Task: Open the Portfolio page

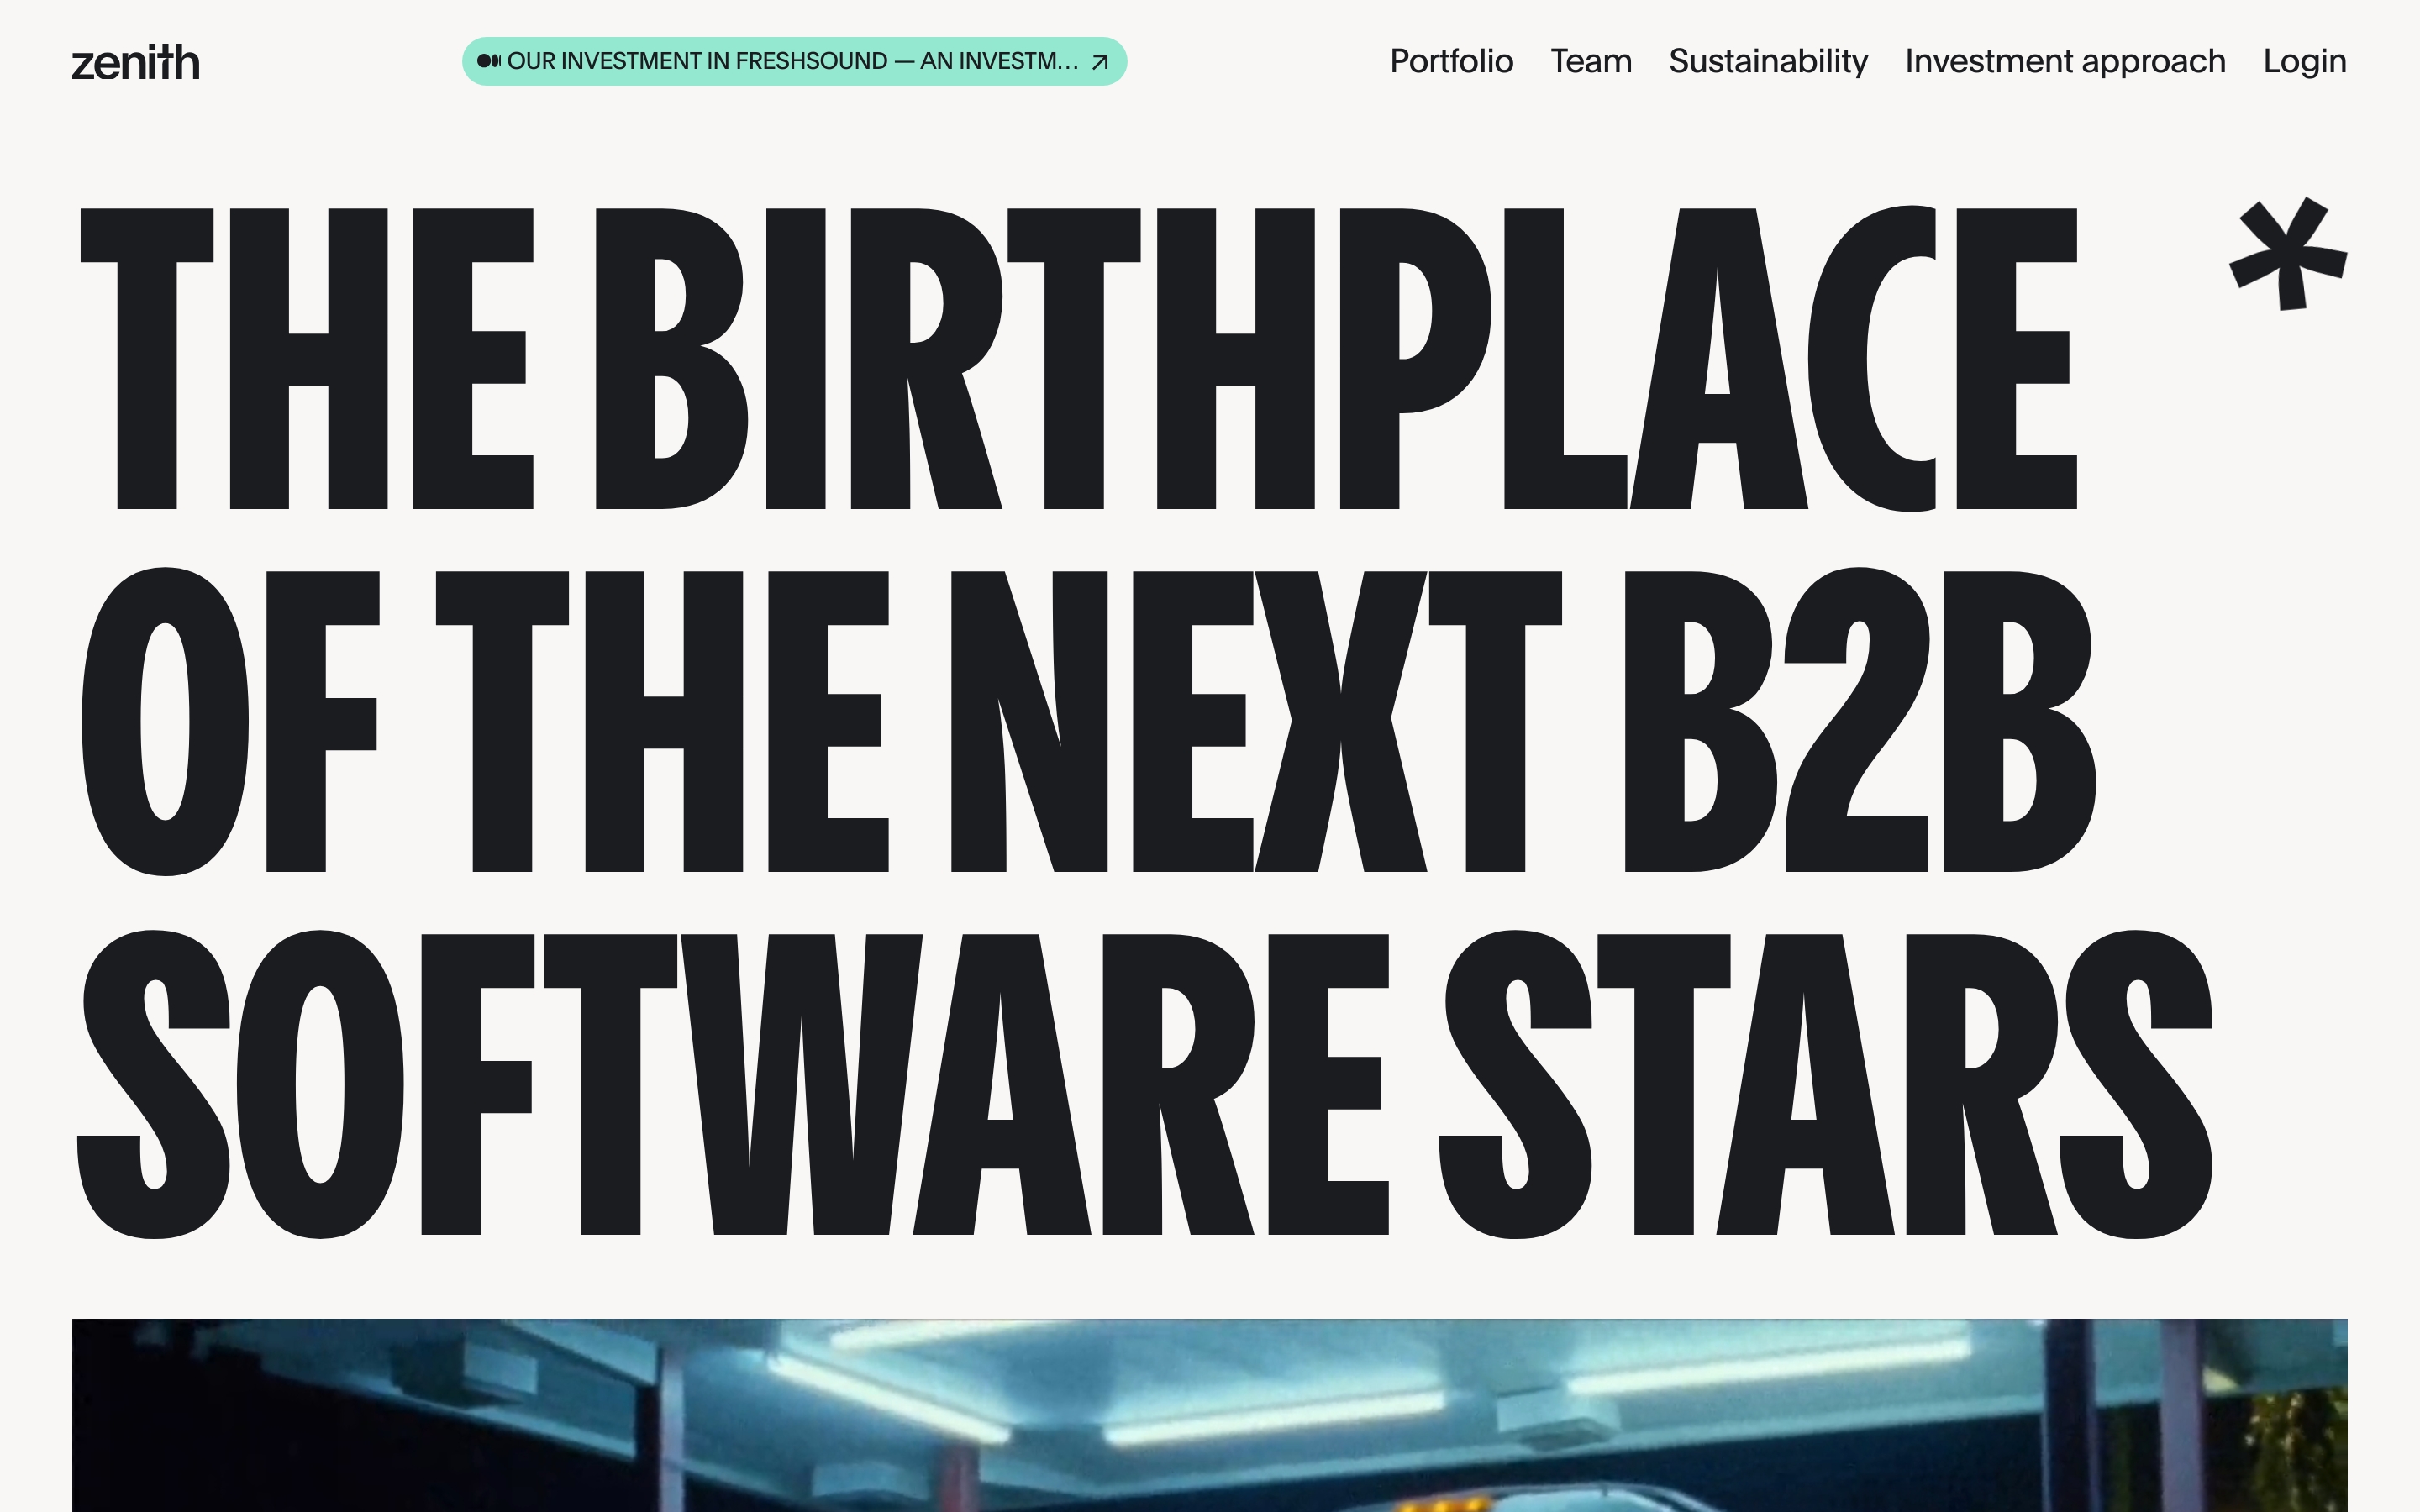Action: click(x=1451, y=61)
